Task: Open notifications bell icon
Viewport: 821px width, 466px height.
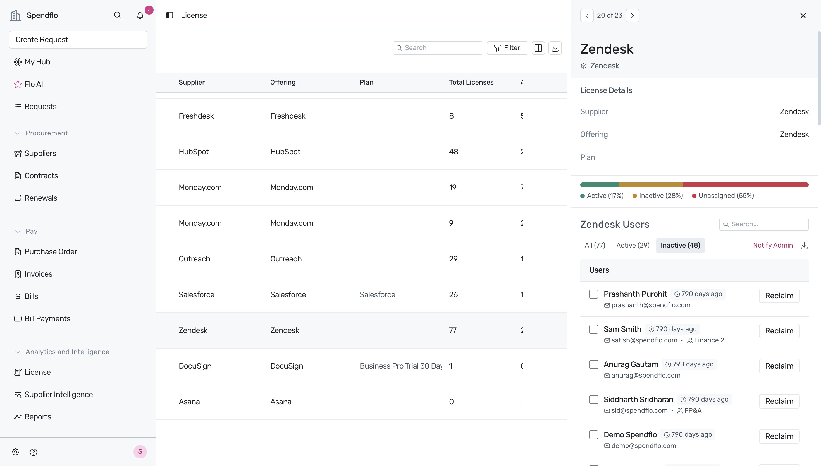Action: [140, 15]
